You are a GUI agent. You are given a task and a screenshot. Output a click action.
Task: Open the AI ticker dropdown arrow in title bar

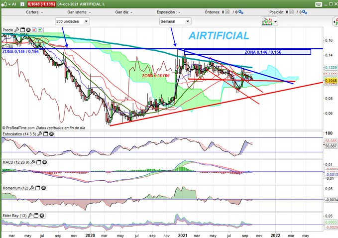tap(9, 4)
